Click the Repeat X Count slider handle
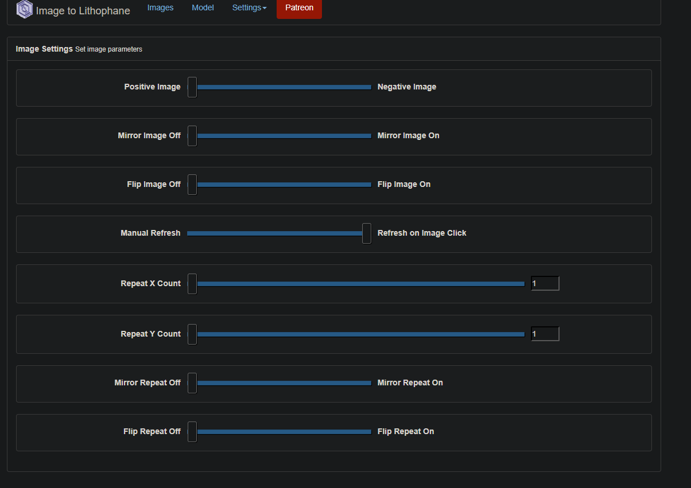Viewport: 691px width, 488px height. [x=192, y=284]
